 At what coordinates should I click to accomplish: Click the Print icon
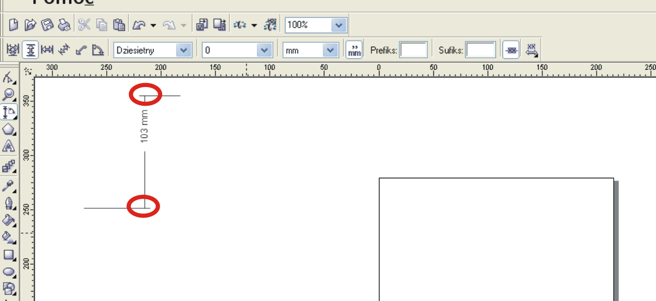click(64, 25)
